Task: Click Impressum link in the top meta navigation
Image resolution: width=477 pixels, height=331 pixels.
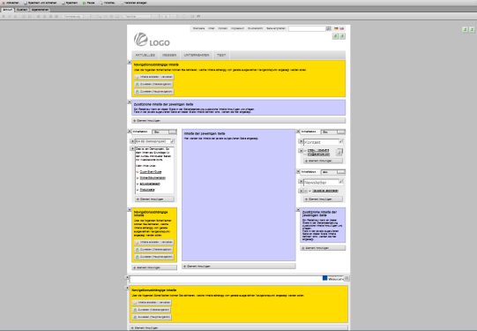Action: pos(237,28)
